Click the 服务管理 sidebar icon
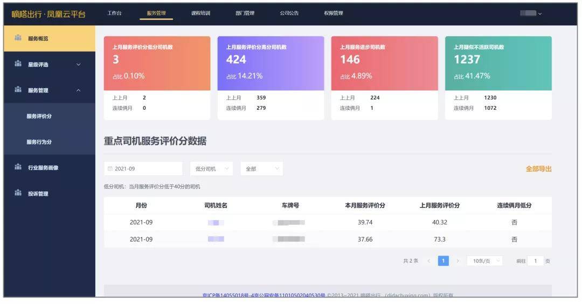 (x=18, y=90)
